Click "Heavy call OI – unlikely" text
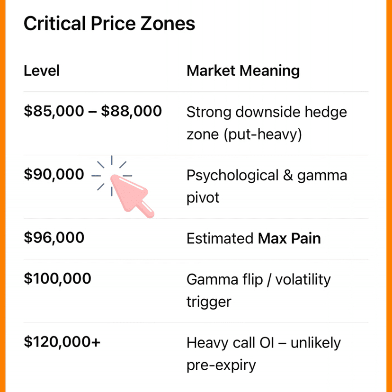The width and height of the screenshot is (392, 392). [263, 342]
